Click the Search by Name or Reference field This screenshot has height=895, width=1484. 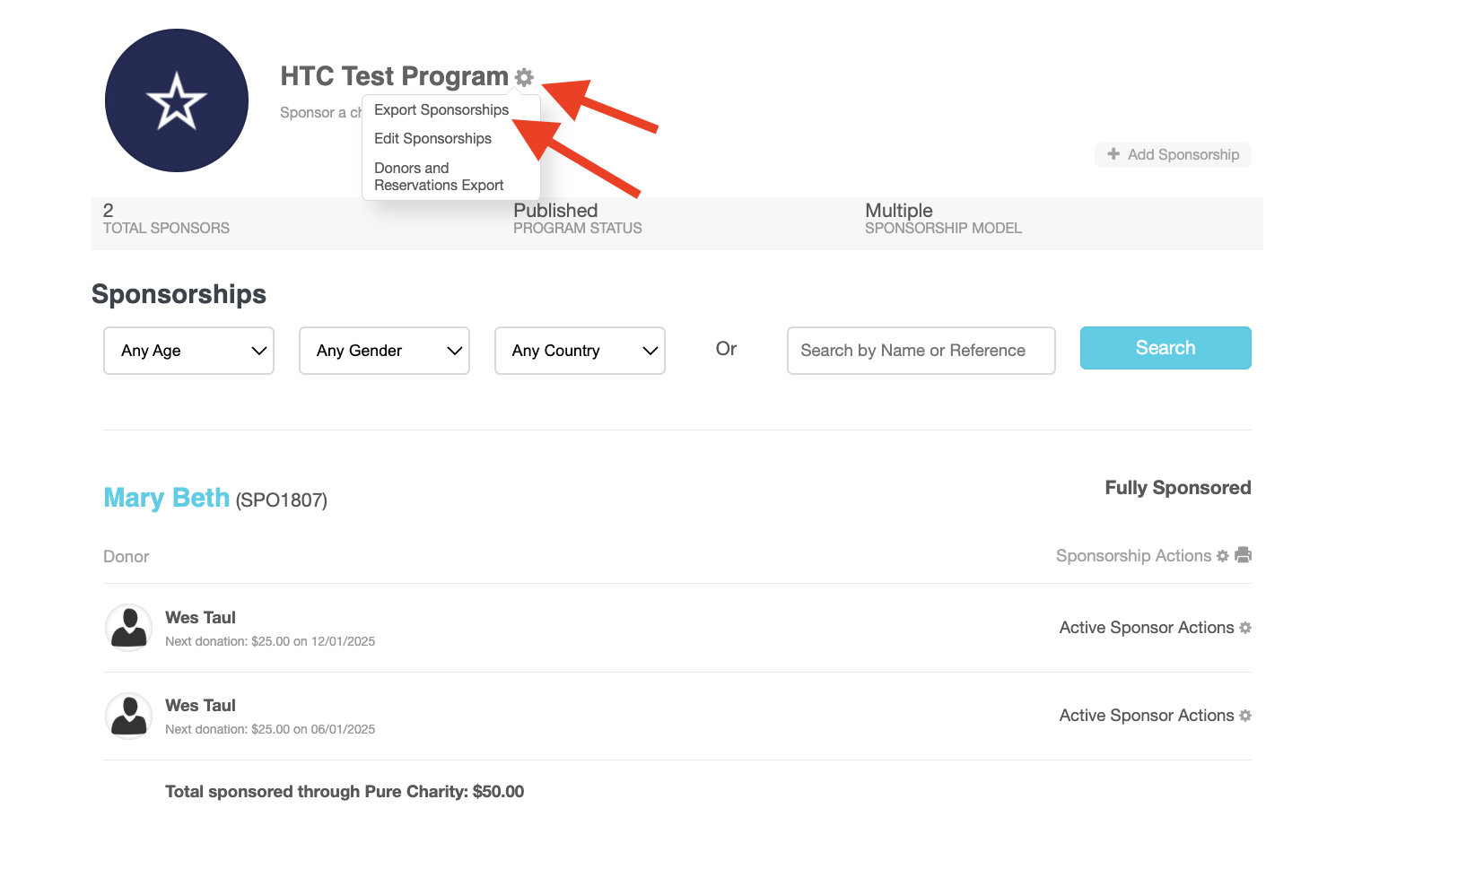921,351
